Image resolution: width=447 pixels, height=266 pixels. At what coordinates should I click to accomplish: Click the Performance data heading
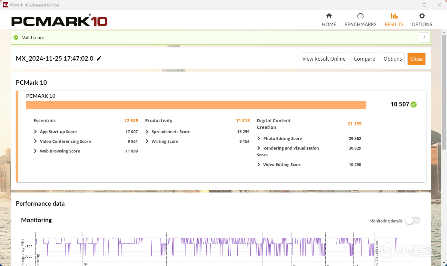[40, 203]
